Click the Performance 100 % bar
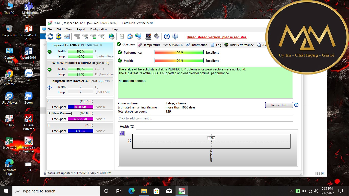The width and height of the screenshot is (349, 196). tap(179, 52)
